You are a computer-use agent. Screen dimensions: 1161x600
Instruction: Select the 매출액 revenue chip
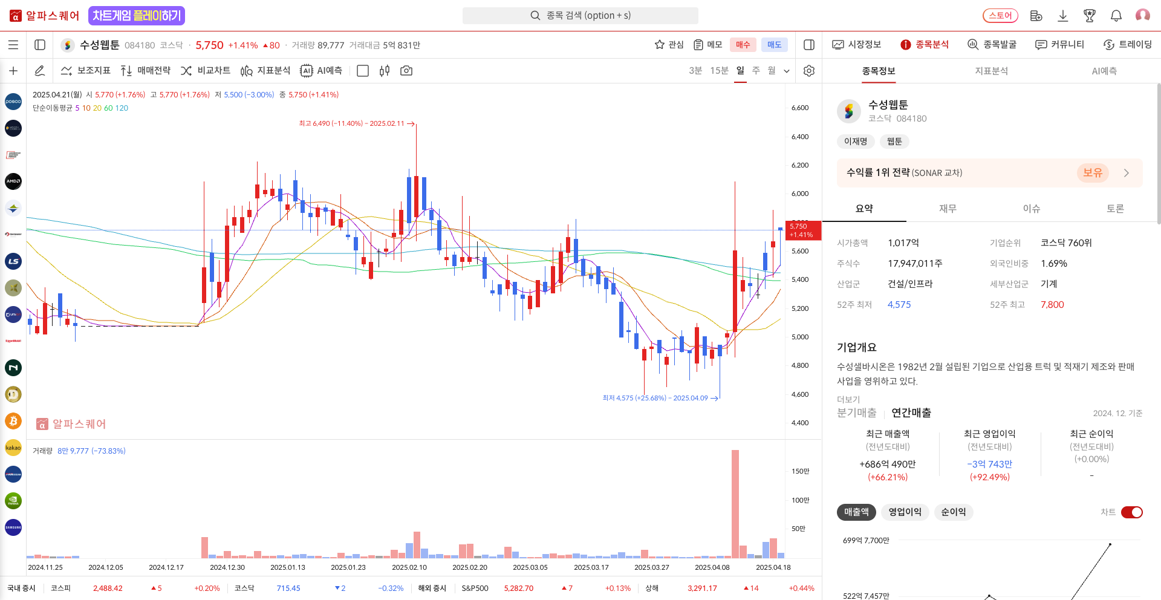point(856,512)
